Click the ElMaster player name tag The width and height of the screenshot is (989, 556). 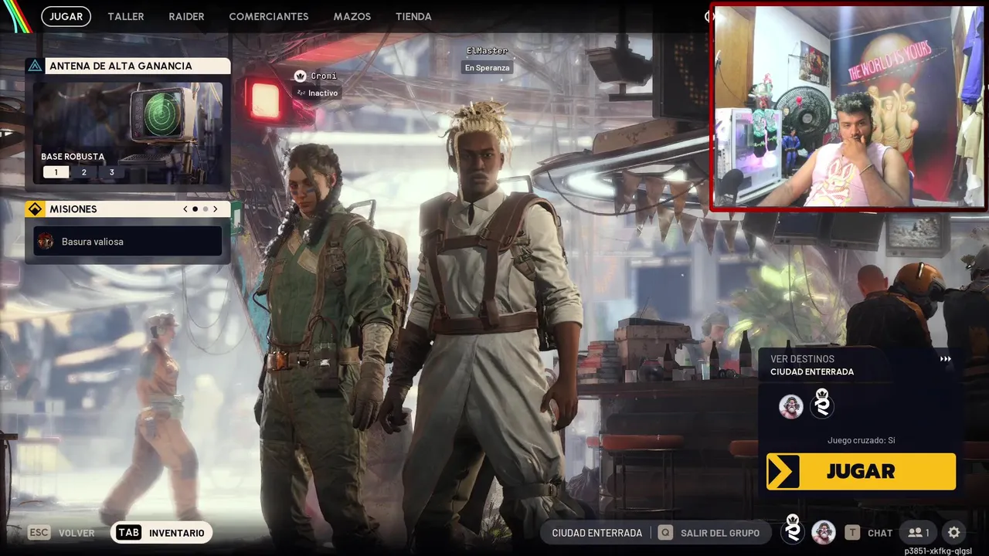pyautogui.click(x=488, y=51)
